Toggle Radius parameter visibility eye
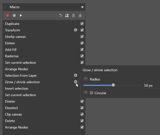160x135 pixels. coord(86,79)
